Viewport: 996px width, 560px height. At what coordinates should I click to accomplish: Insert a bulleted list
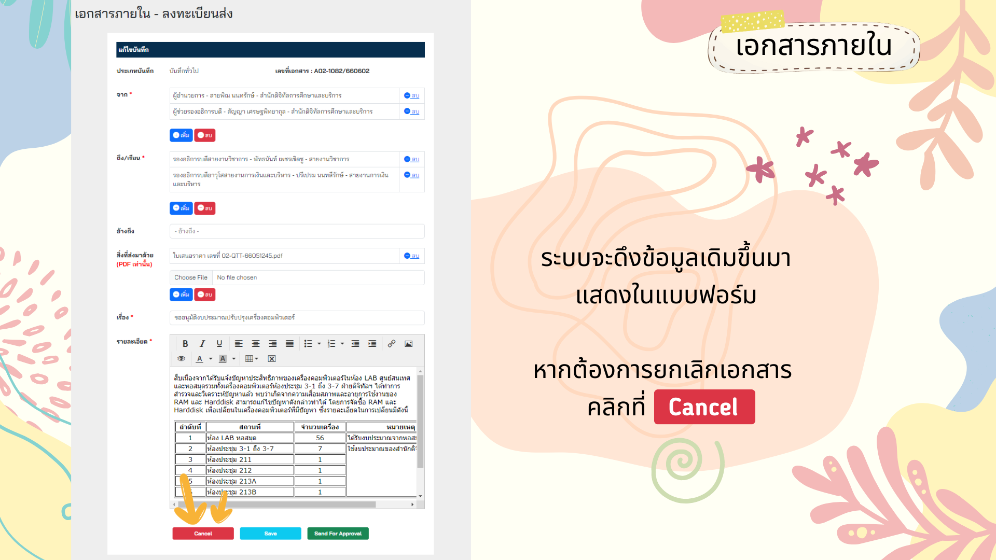[x=308, y=344]
